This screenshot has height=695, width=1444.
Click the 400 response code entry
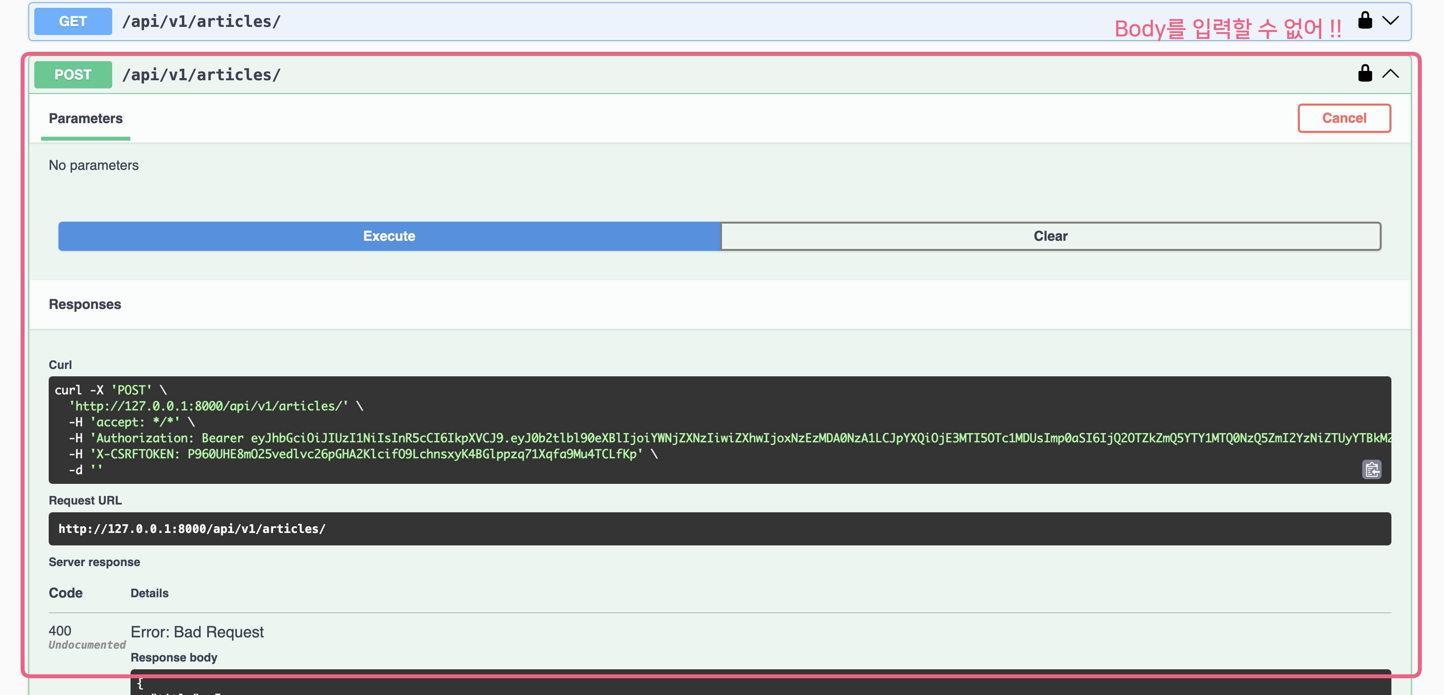click(x=60, y=631)
